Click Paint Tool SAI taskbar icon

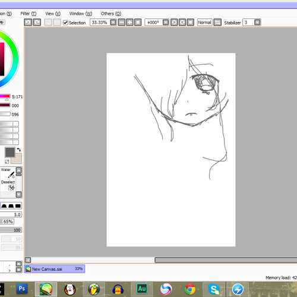[x=46, y=289]
